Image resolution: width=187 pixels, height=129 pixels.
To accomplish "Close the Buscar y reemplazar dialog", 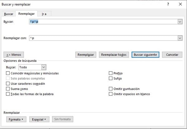I will [x=180, y=4].
